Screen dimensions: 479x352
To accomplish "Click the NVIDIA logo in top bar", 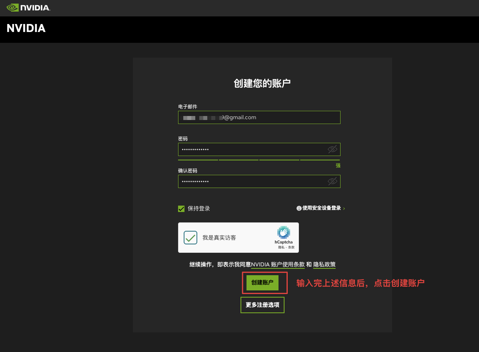I will (x=28, y=8).
